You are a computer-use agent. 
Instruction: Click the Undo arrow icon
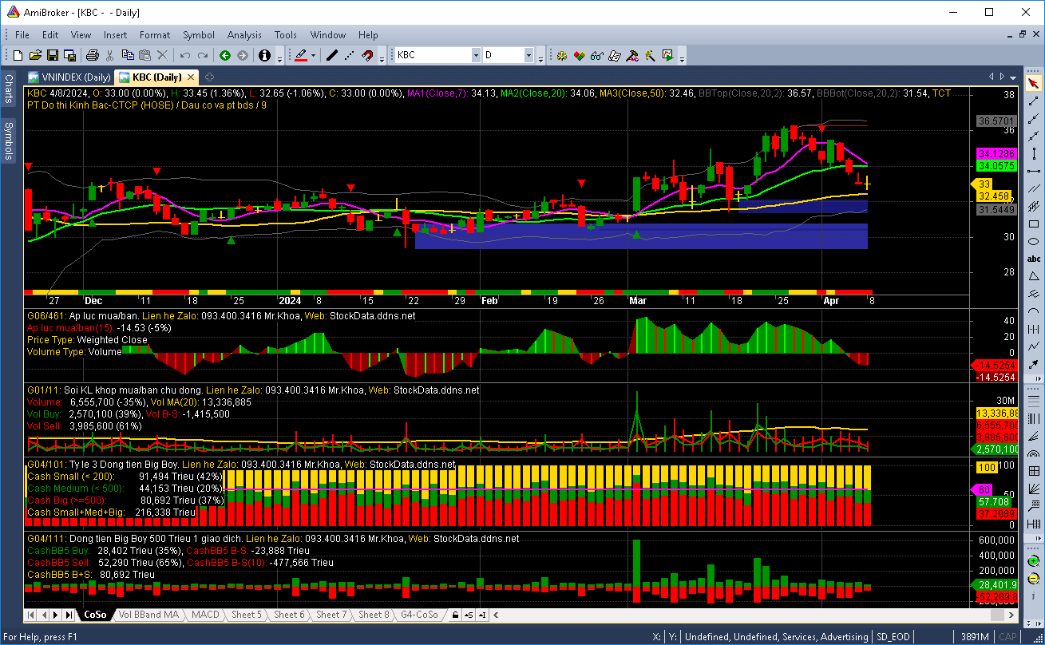coord(185,55)
